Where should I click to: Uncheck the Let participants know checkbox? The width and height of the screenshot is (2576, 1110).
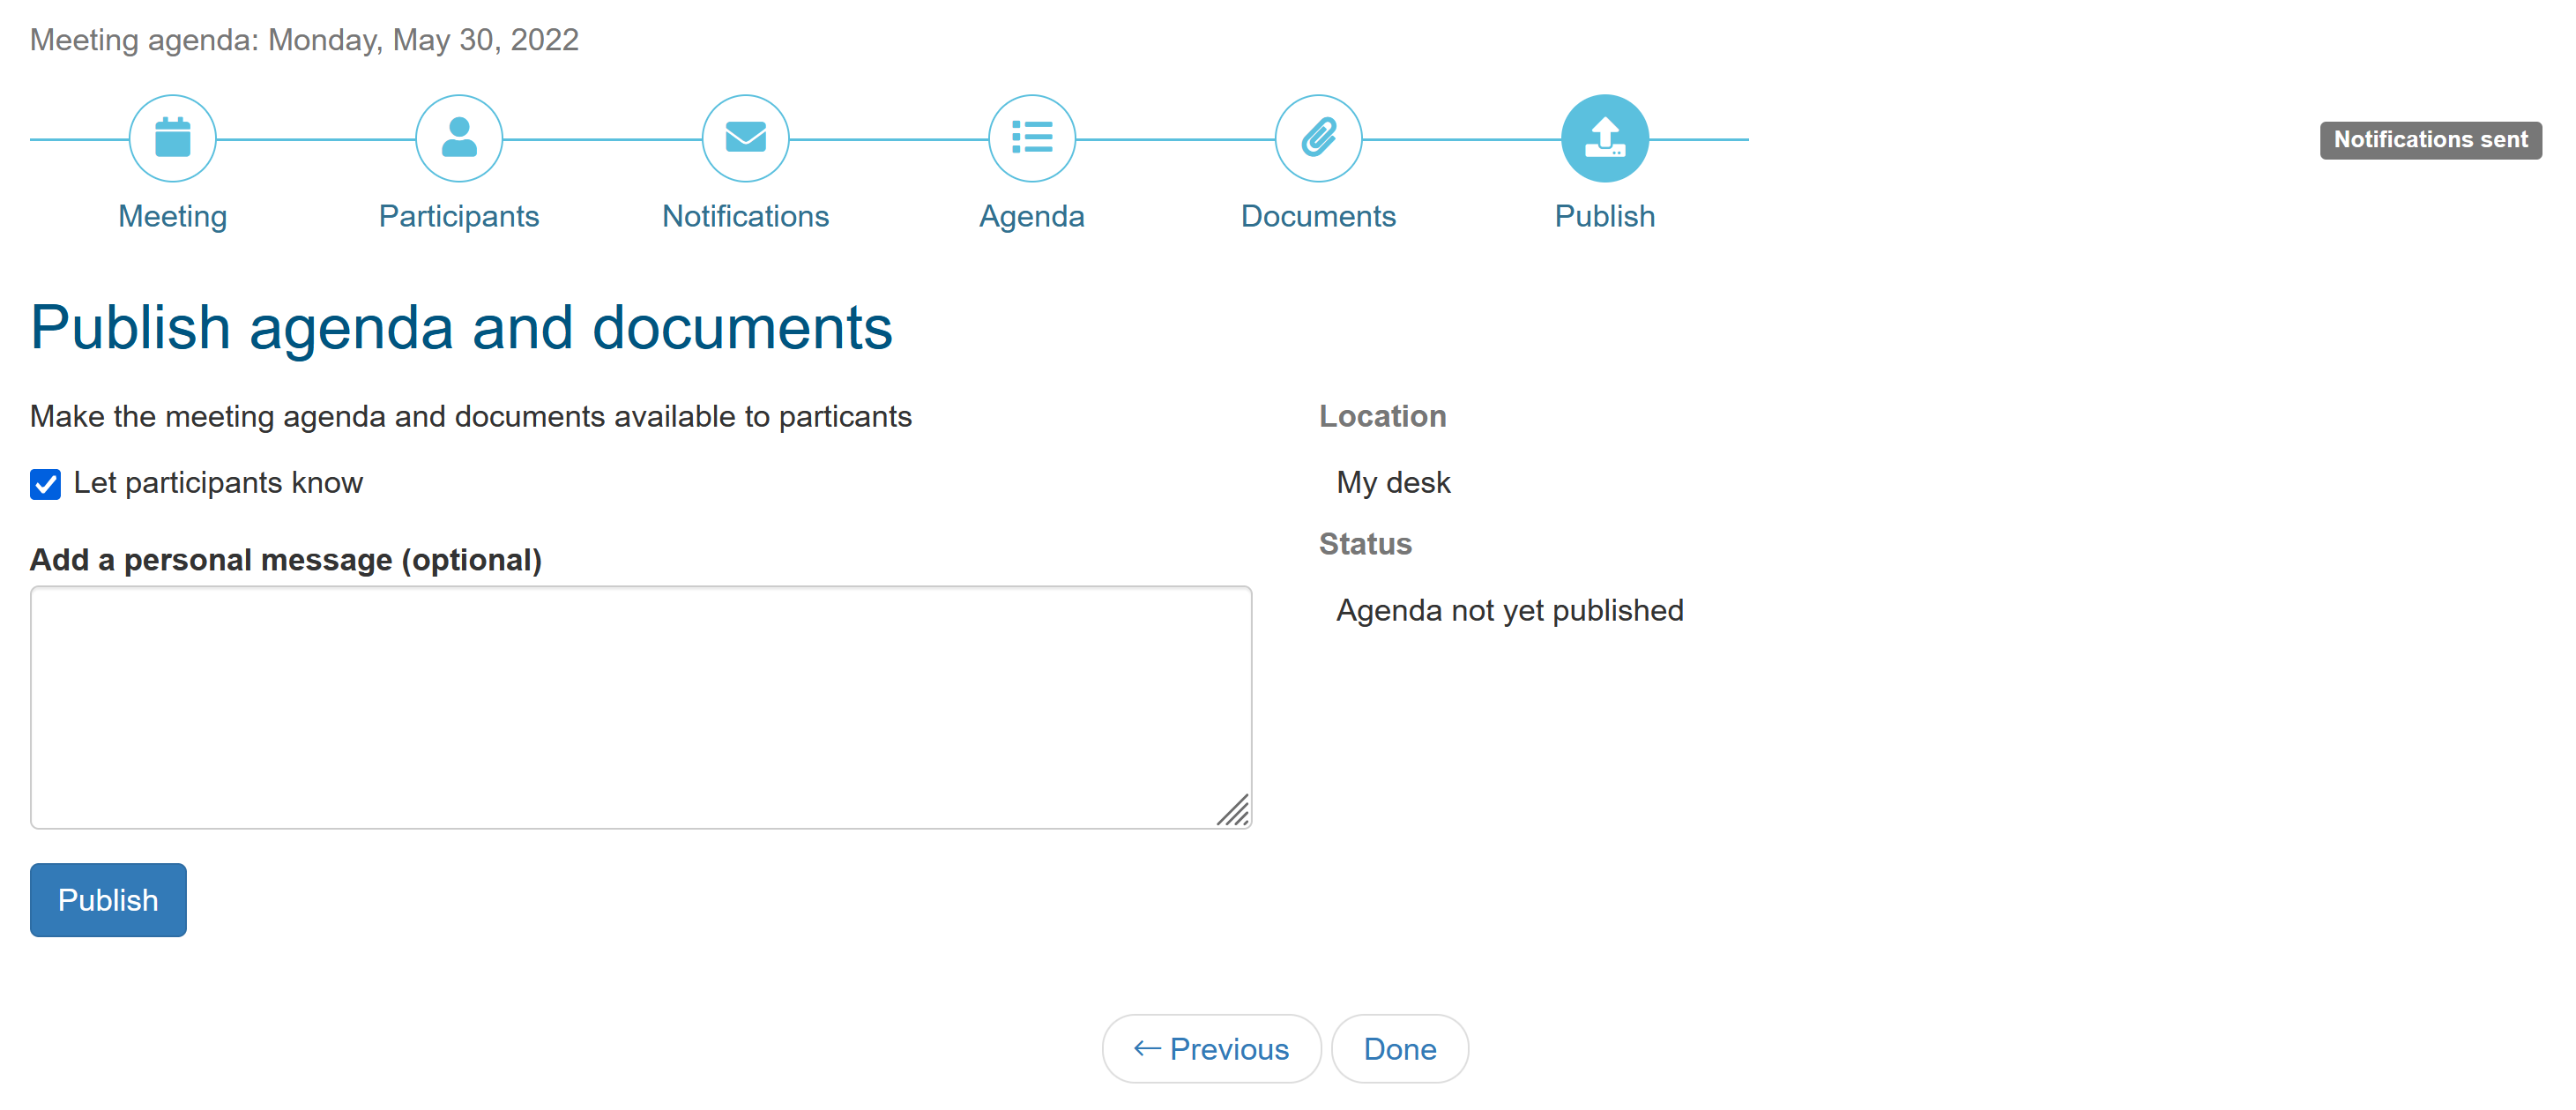tap(45, 484)
